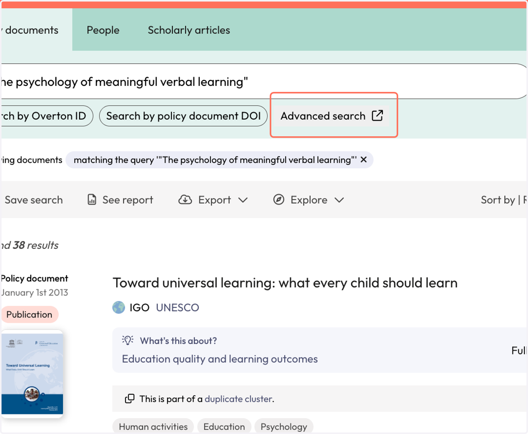Click the Export cloud download icon

pyautogui.click(x=185, y=200)
